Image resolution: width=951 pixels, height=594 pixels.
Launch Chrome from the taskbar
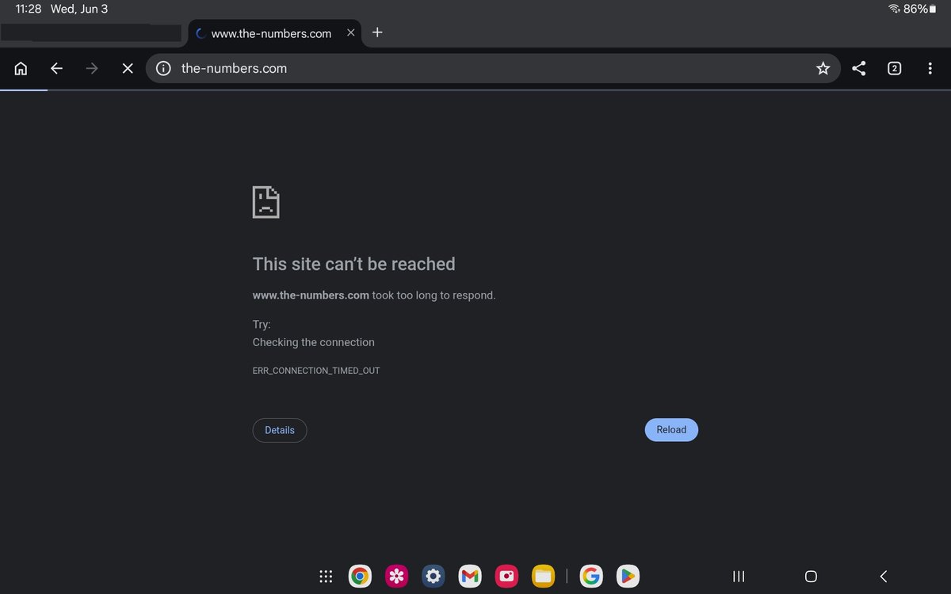pyautogui.click(x=361, y=577)
